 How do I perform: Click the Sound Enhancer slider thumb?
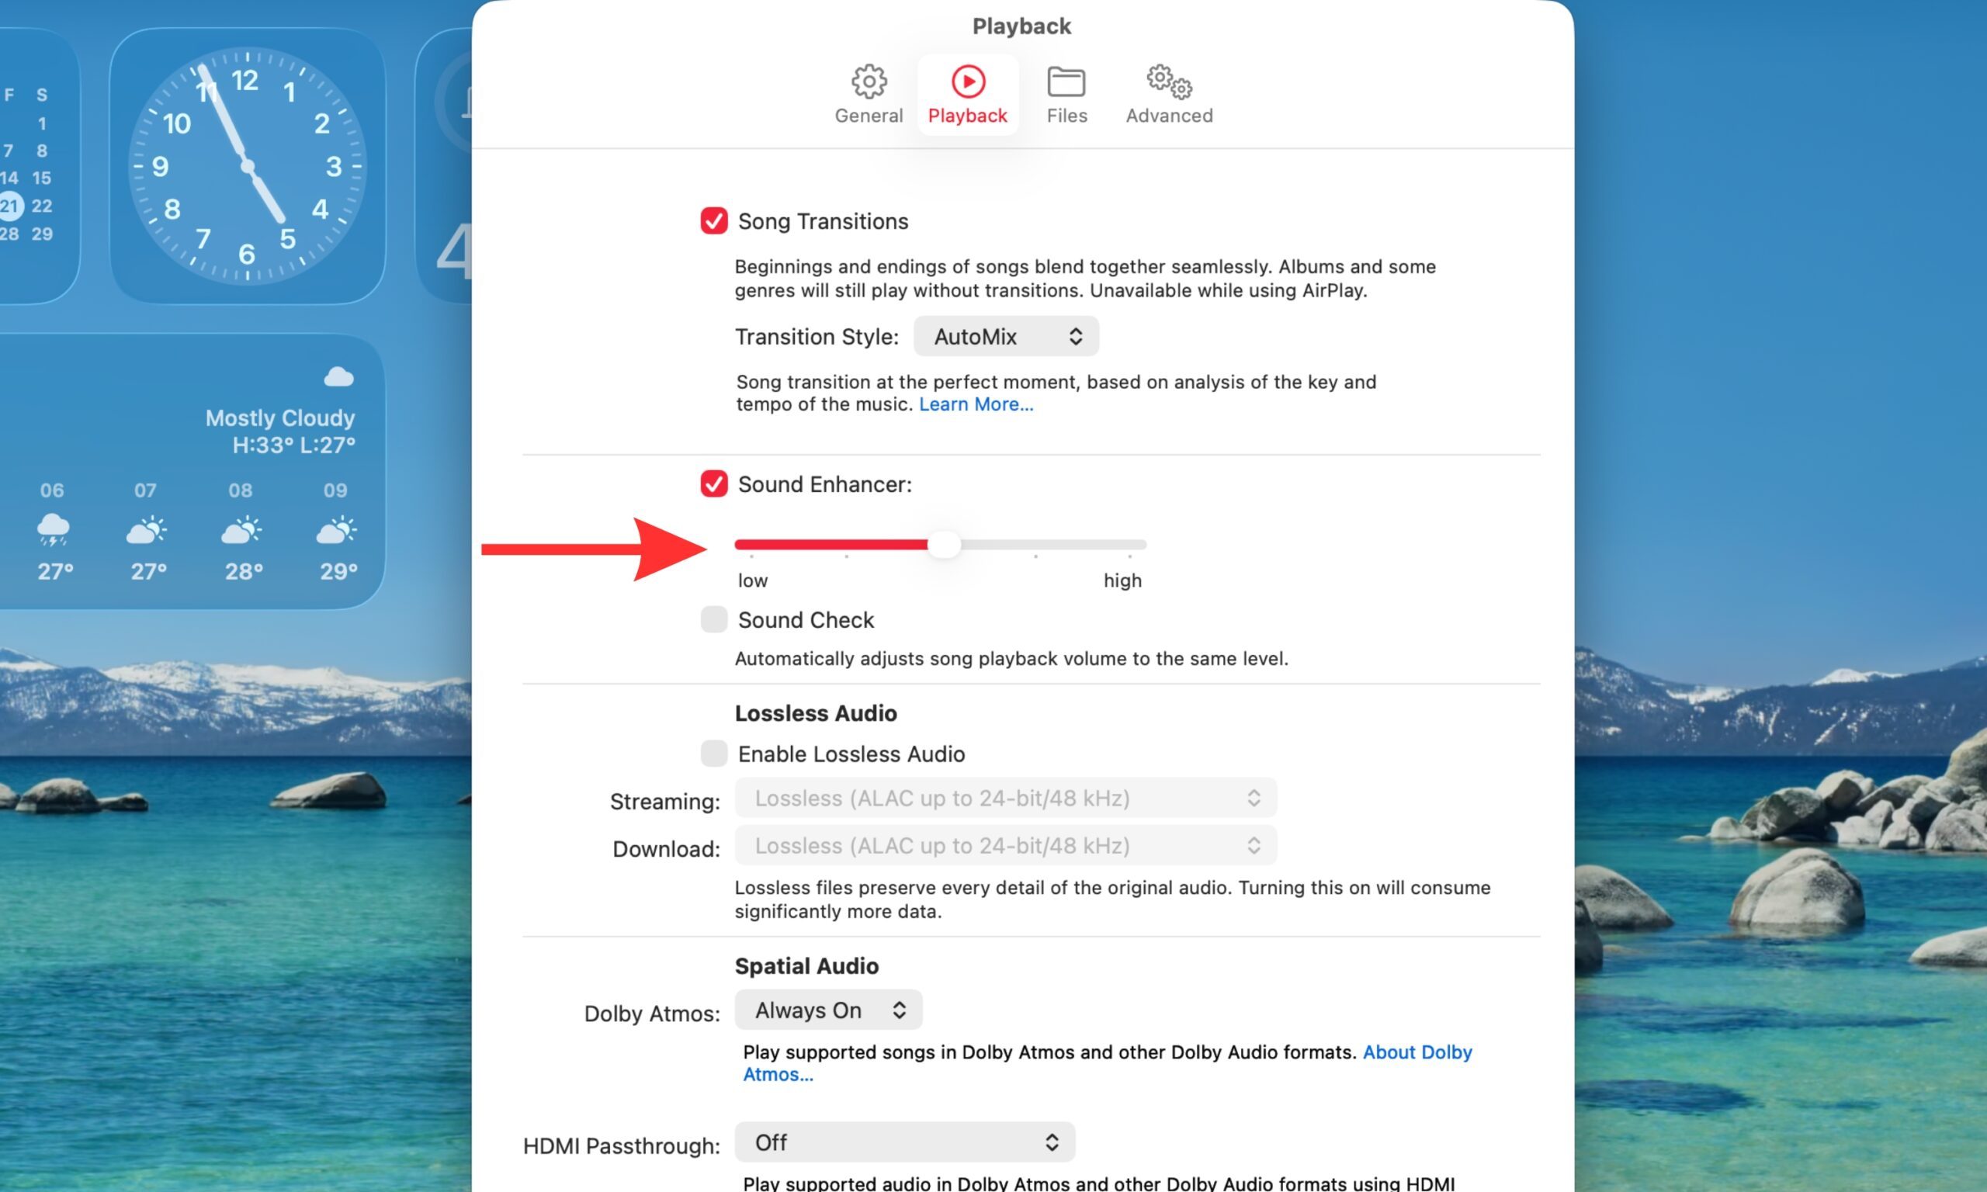[x=945, y=545]
